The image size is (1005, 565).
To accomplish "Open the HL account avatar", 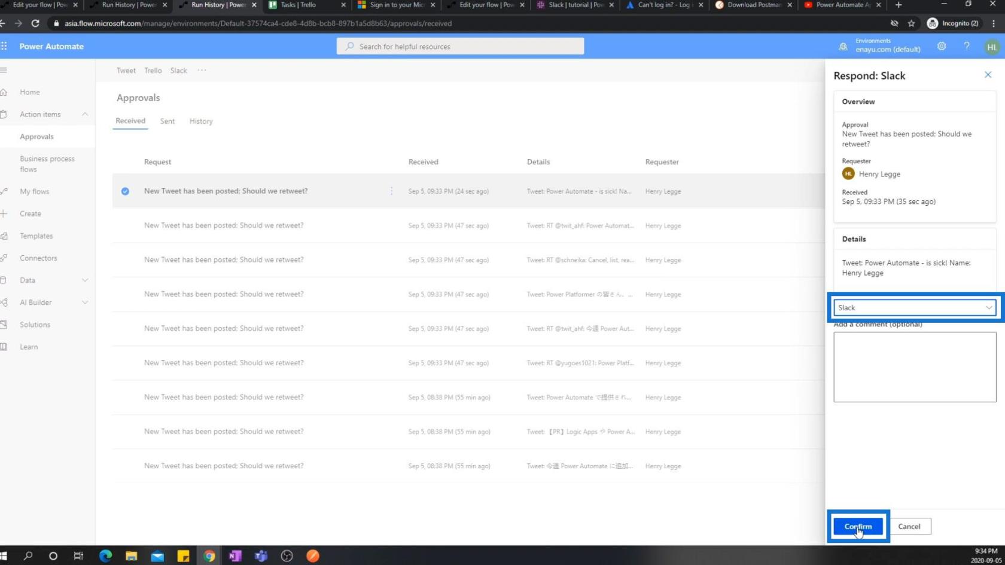I will click(x=992, y=47).
